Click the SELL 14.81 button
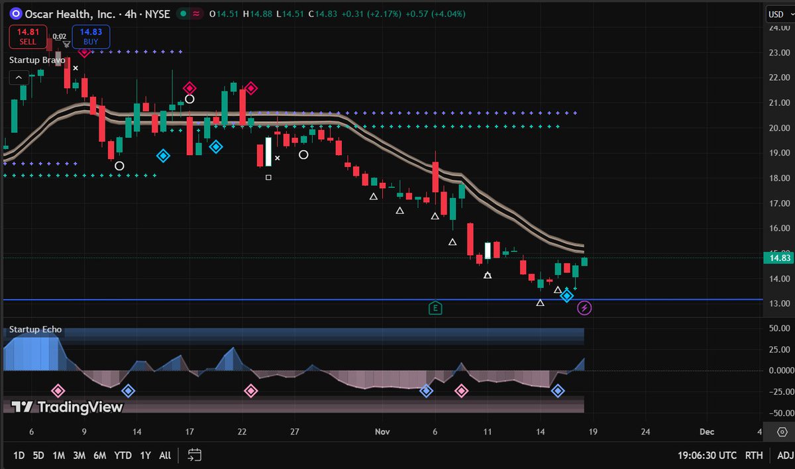Image resolution: width=795 pixels, height=469 pixels. click(x=27, y=36)
